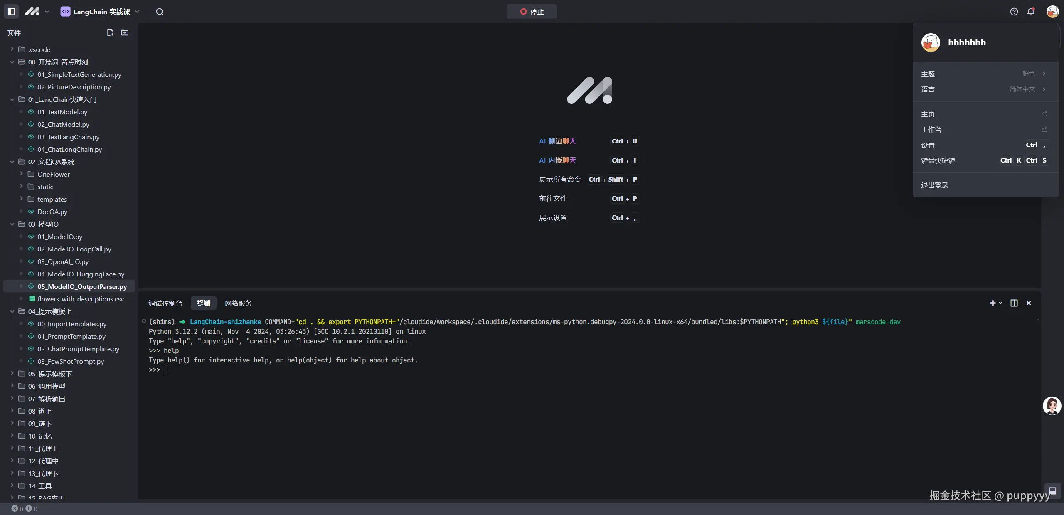This screenshot has height=515, width=1064.
Task: Open the flowers_with_descriptions.csv file
Action: (x=81, y=299)
